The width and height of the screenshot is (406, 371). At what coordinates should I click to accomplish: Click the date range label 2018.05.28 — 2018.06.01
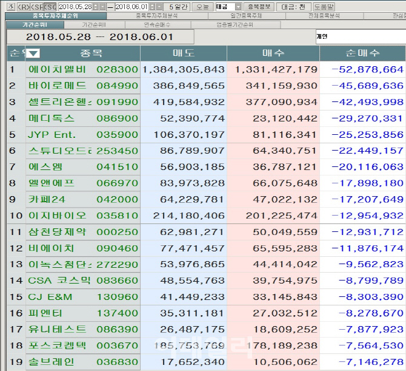click(99, 37)
